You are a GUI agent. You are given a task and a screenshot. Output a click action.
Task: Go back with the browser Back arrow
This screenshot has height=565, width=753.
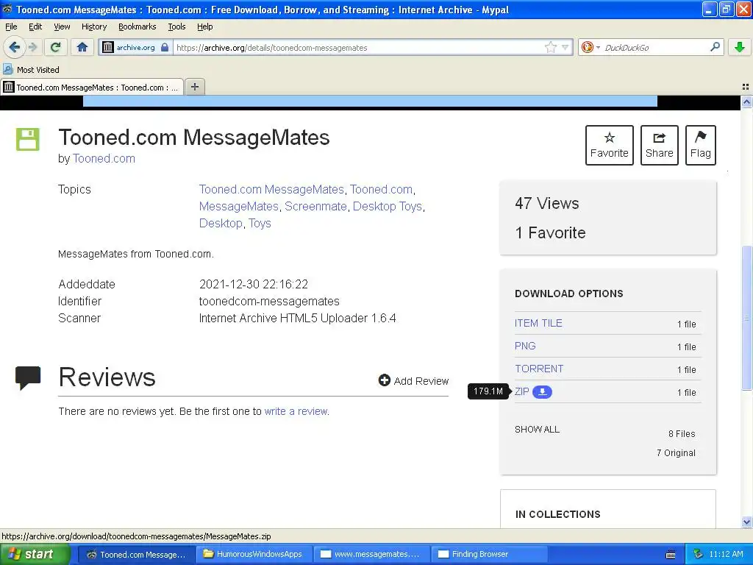14,47
